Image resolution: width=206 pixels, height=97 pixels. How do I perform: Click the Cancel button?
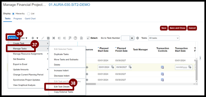192,28
